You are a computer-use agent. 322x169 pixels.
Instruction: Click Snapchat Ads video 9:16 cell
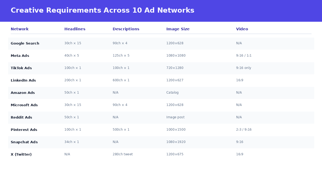point(240,142)
